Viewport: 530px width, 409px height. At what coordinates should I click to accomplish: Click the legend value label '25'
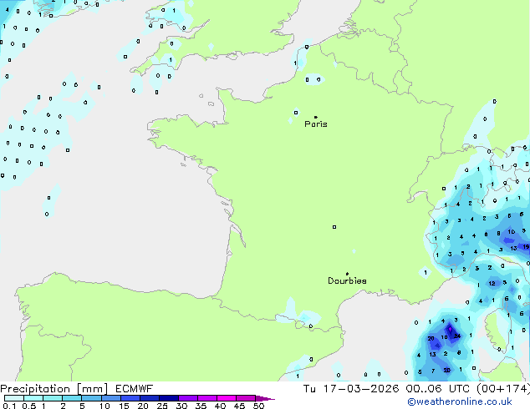(162, 406)
